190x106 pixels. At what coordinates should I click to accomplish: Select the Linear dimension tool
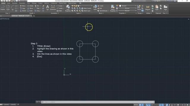[x=60, y=6]
